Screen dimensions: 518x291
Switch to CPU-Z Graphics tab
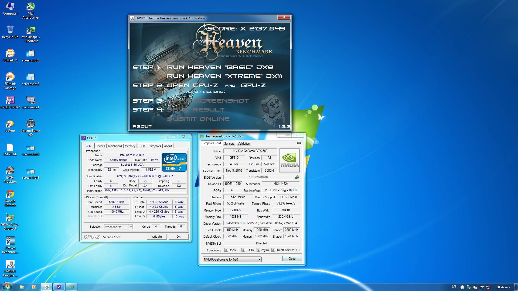click(155, 146)
